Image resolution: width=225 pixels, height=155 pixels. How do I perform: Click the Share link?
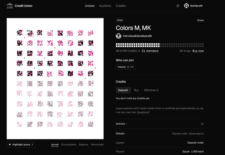(x=200, y=20)
